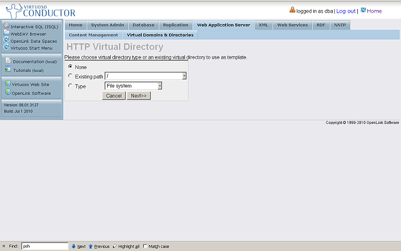
Task: Switch to the Database tab
Action: (143, 25)
